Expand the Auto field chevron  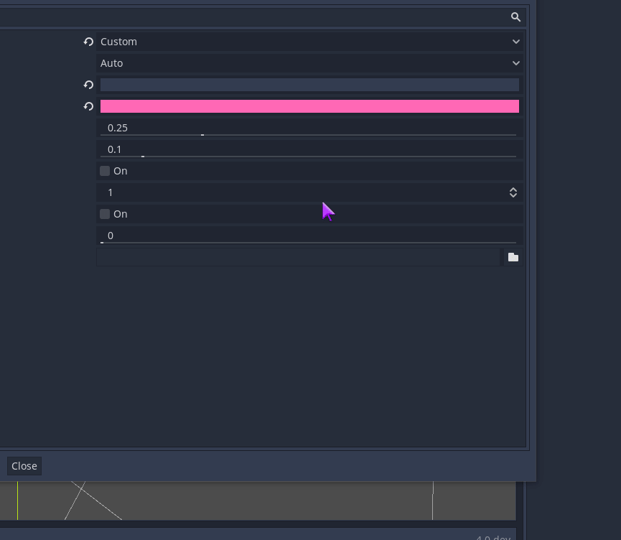point(515,63)
